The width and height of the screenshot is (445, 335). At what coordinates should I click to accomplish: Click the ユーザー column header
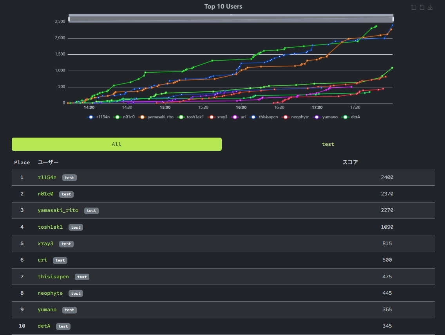[x=48, y=162]
